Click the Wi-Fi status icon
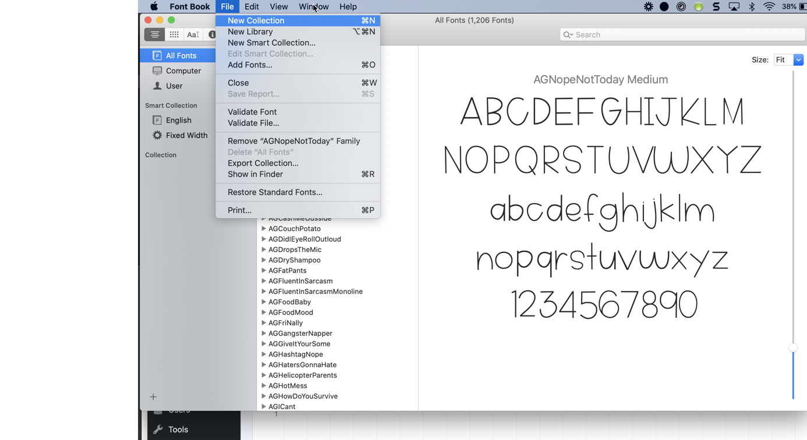The height and width of the screenshot is (440, 807). pyautogui.click(x=769, y=6)
